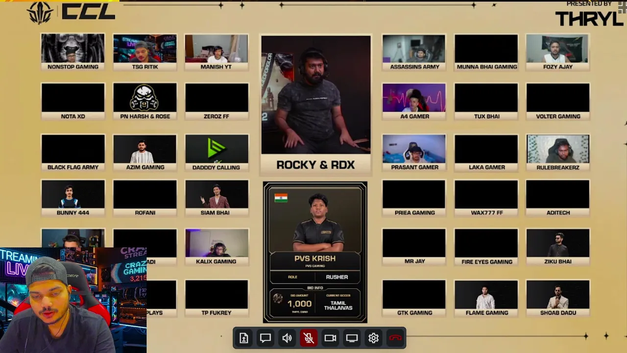This screenshot has width=627, height=353.
Task: Click the CCL logo
Action: pos(72,12)
